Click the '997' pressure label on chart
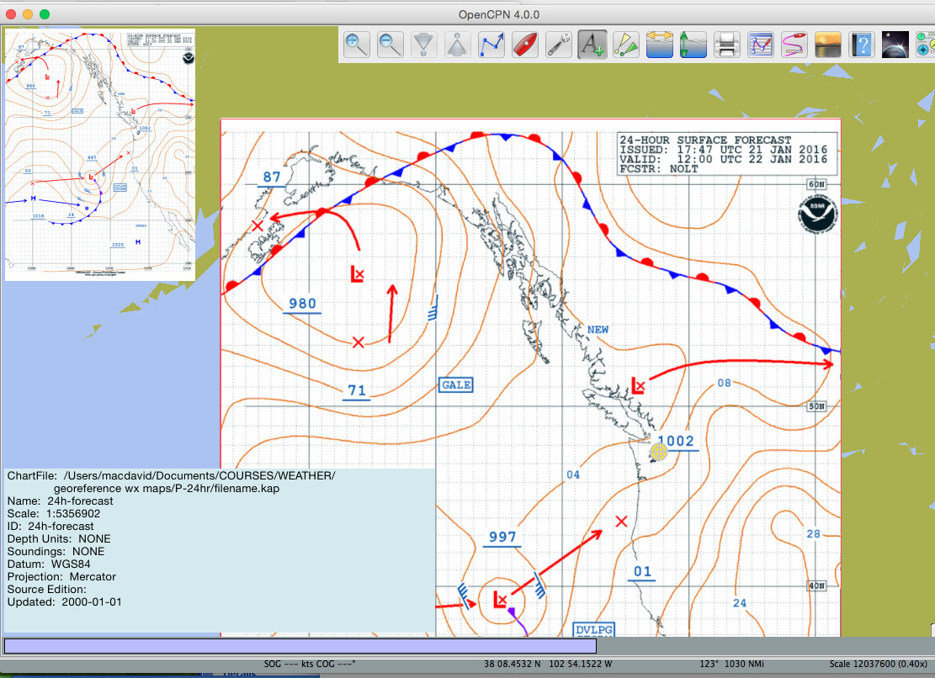Viewport: 935px width, 678px height. (x=502, y=537)
